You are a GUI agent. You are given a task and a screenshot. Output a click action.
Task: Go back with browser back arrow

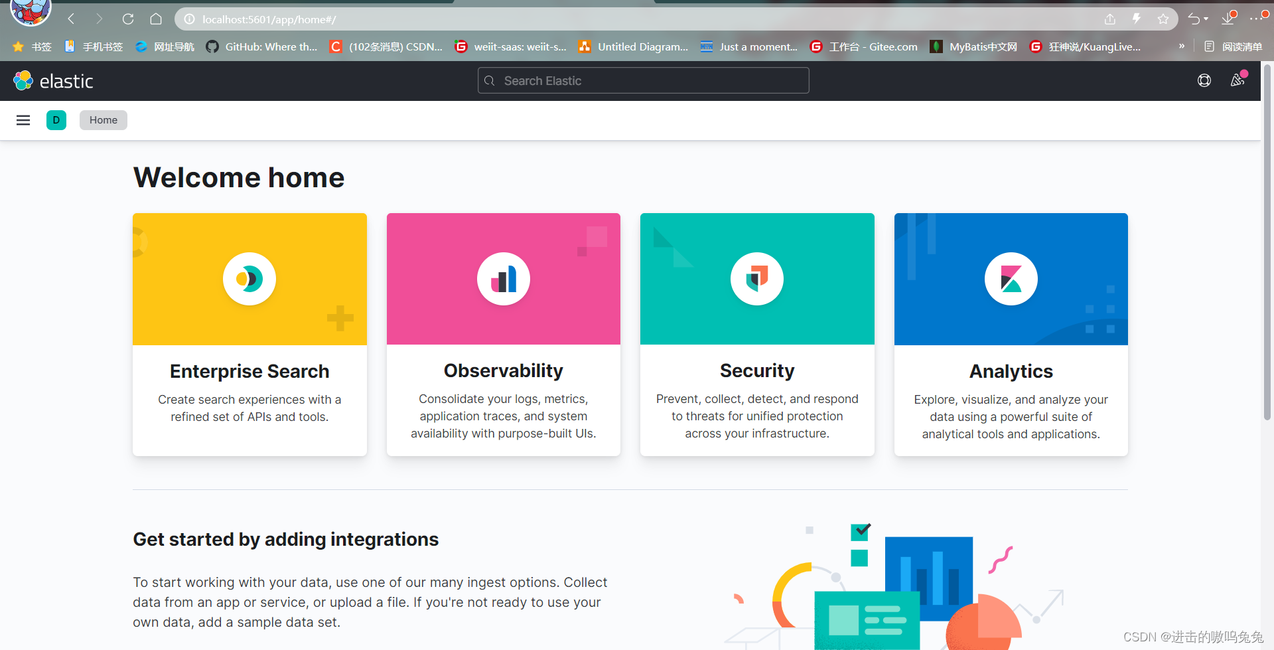(x=72, y=19)
